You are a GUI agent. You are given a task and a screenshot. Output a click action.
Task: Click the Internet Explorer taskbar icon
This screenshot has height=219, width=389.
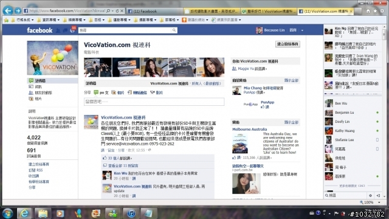point(24,214)
